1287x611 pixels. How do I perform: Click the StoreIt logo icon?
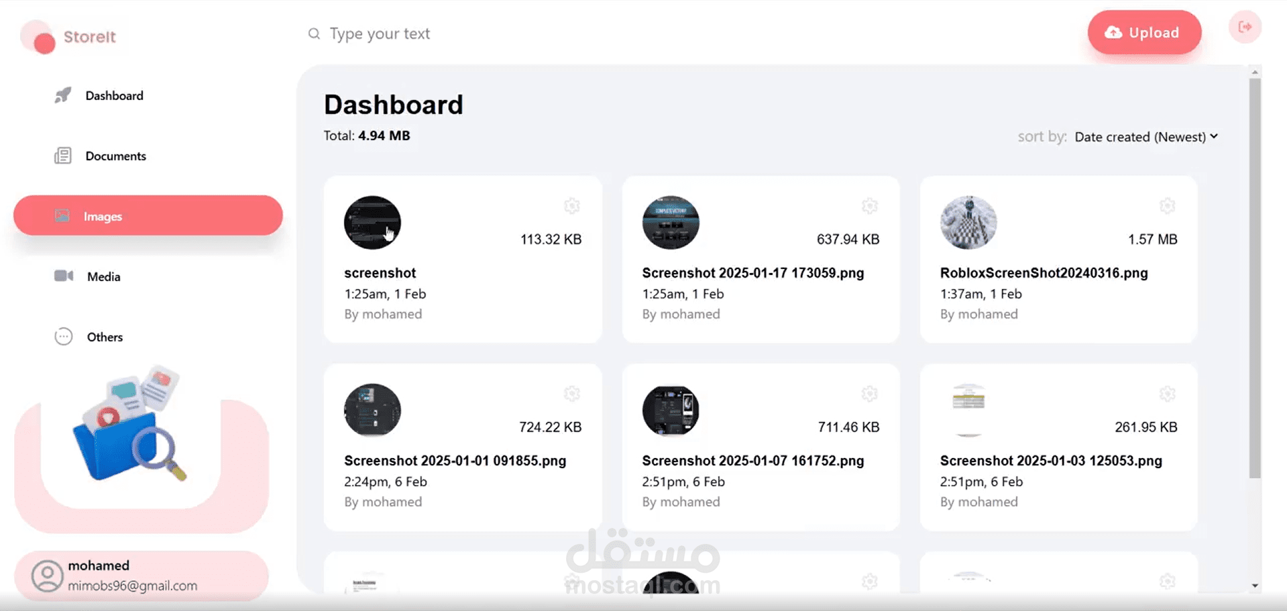click(38, 37)
